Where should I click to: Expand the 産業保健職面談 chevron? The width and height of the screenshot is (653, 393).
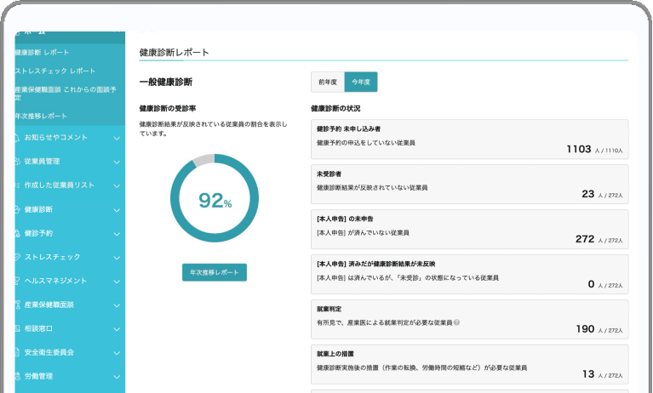pos(117,305)
